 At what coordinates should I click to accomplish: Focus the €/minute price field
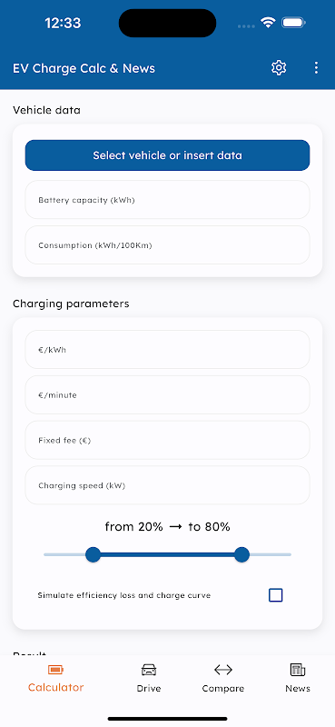click(167, 395)
